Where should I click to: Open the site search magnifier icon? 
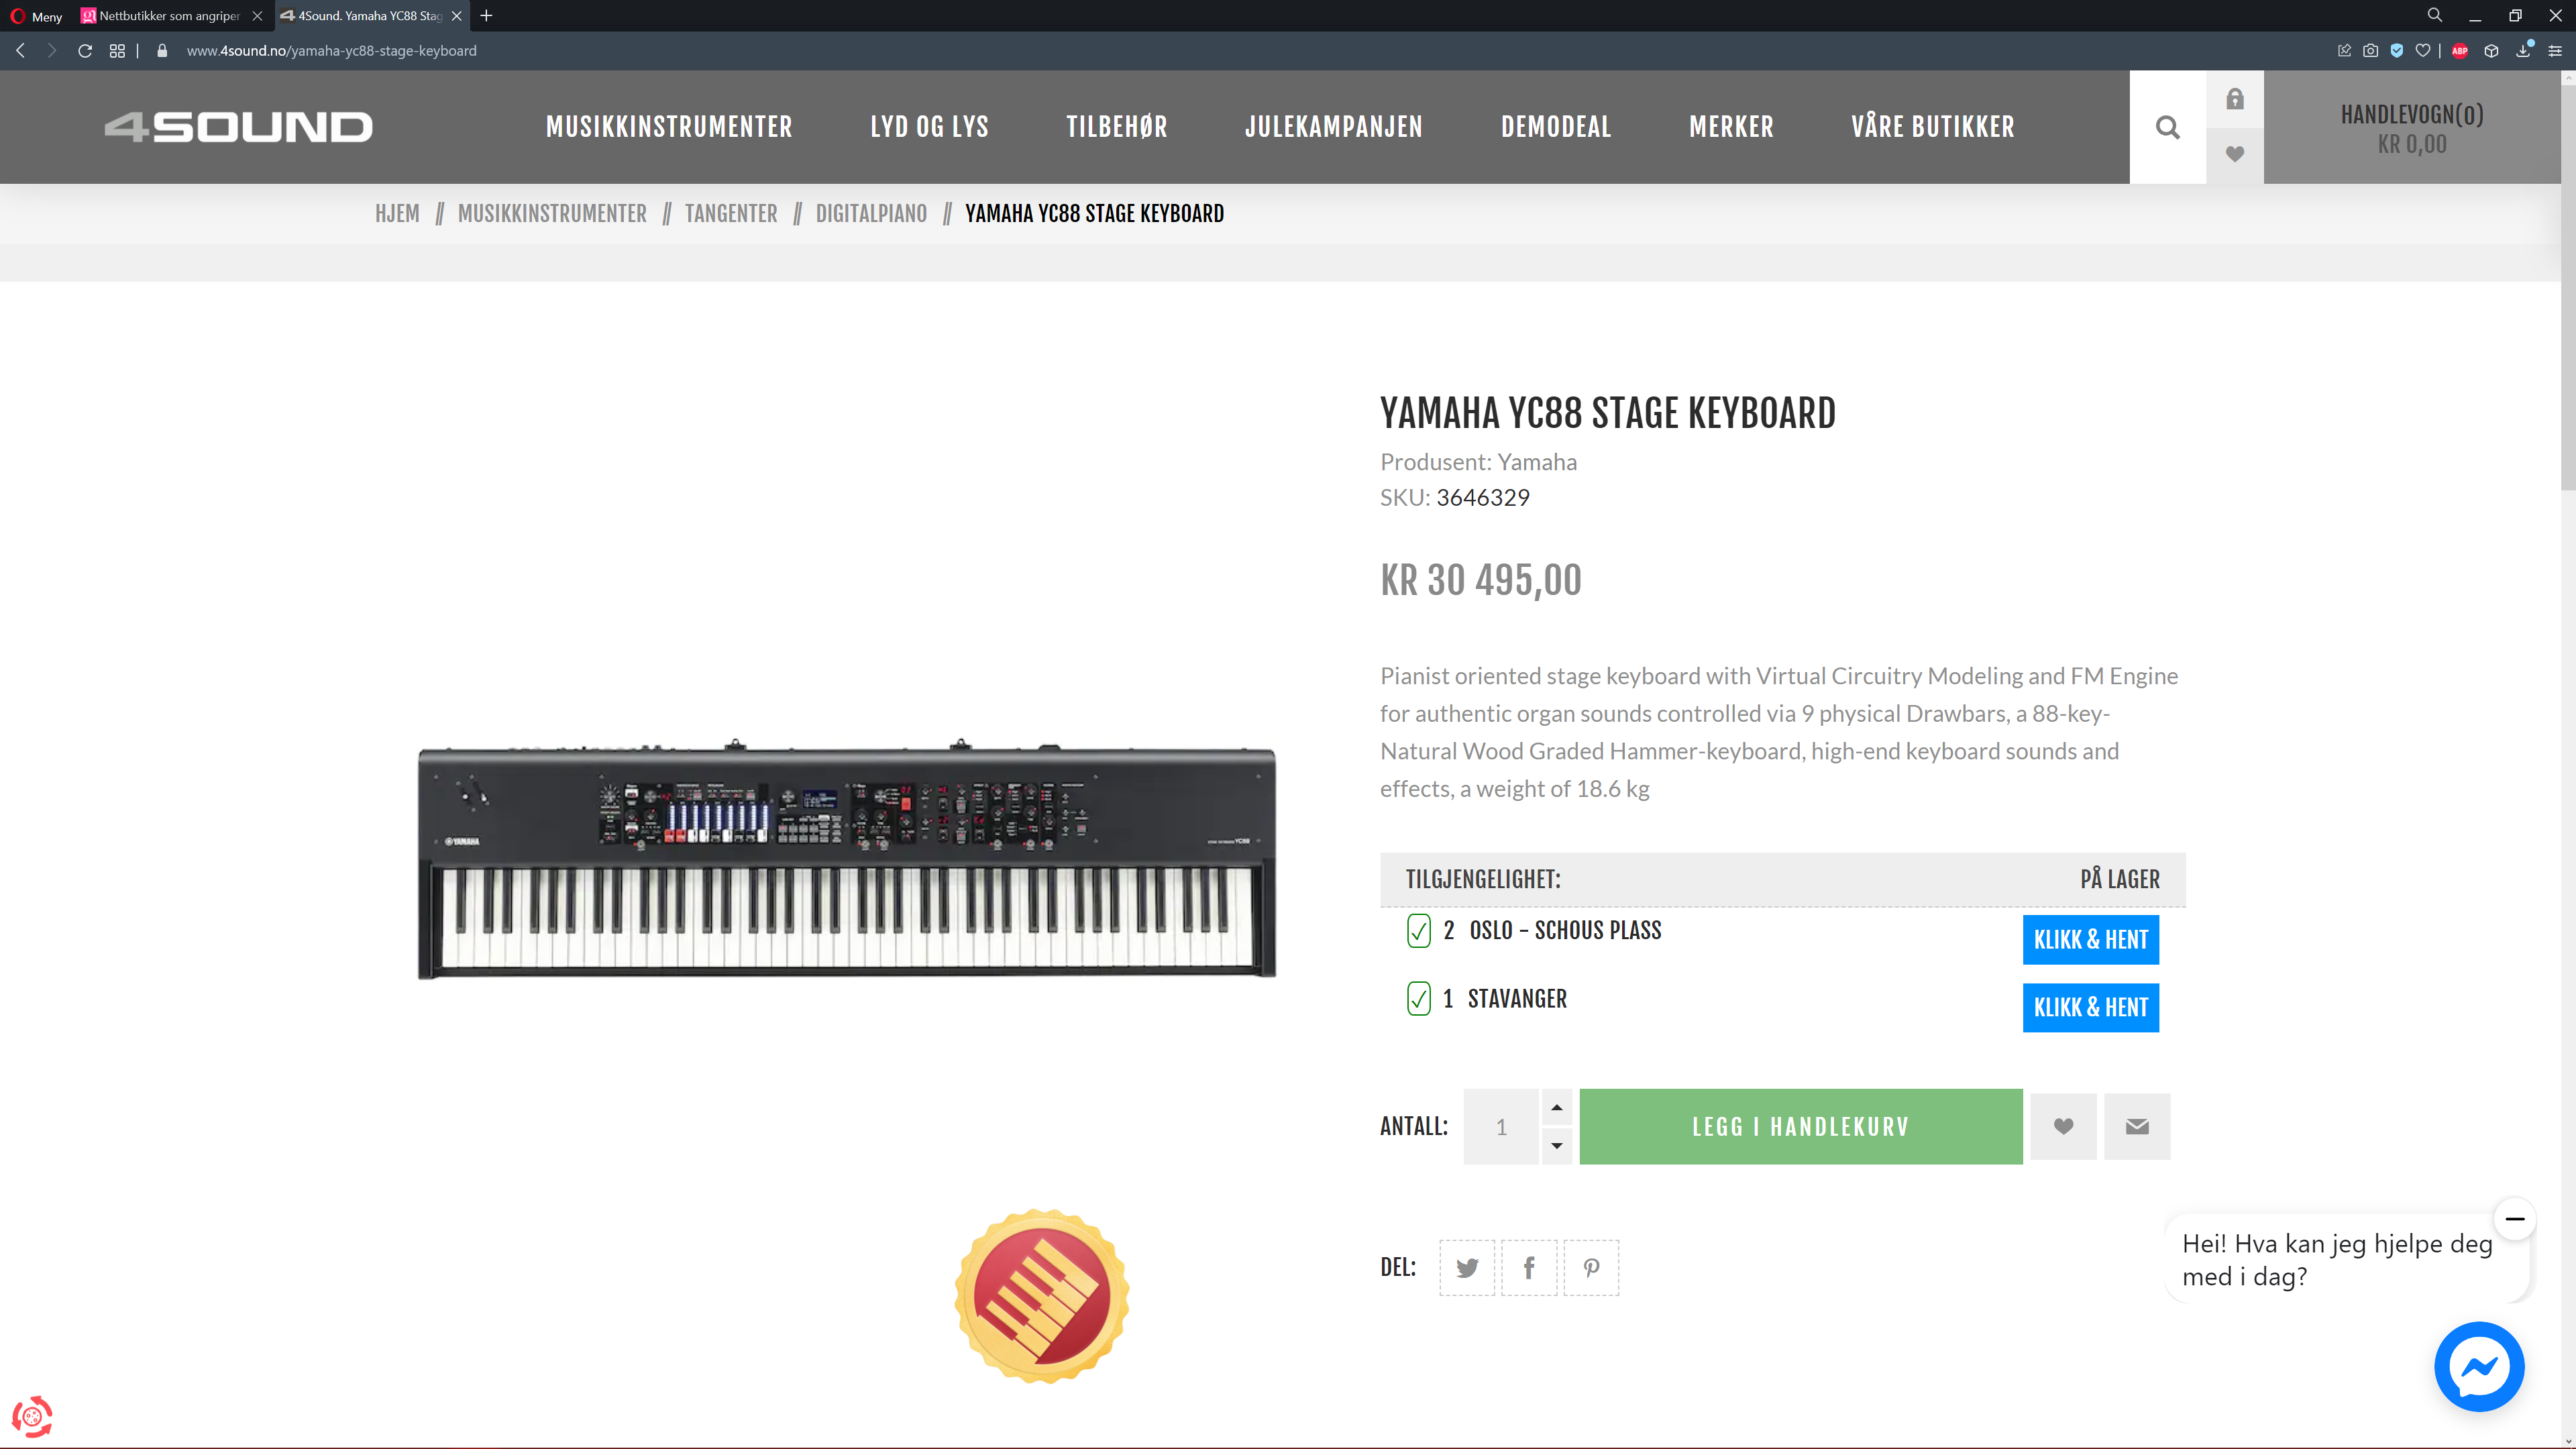(2167, 127)
